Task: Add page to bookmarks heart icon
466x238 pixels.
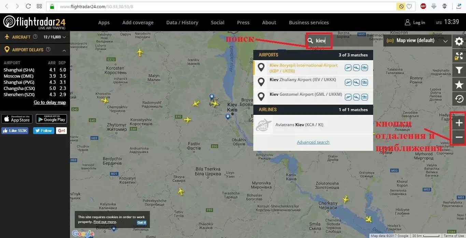Action: point(409,6)
